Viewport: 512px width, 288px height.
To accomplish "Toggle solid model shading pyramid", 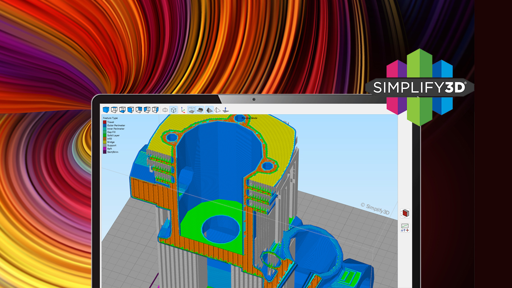I will click(209, 110).
